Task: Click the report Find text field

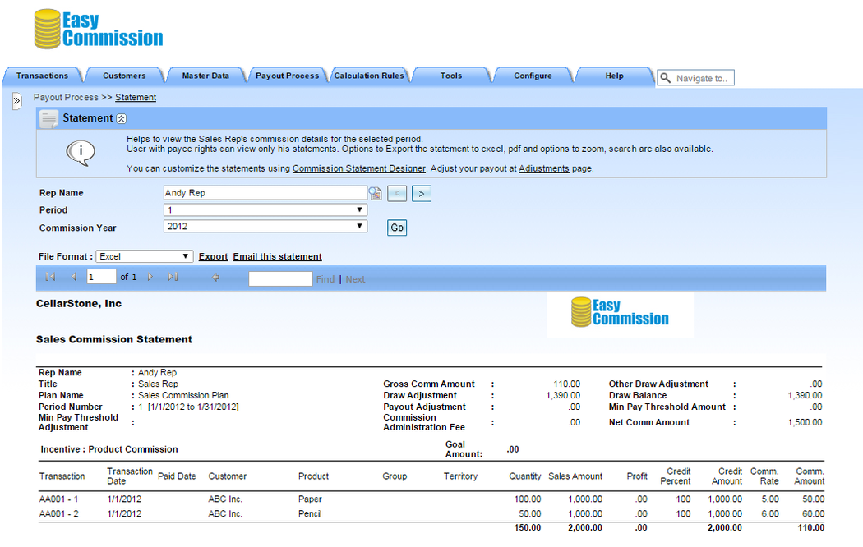Action: point(280,278)
